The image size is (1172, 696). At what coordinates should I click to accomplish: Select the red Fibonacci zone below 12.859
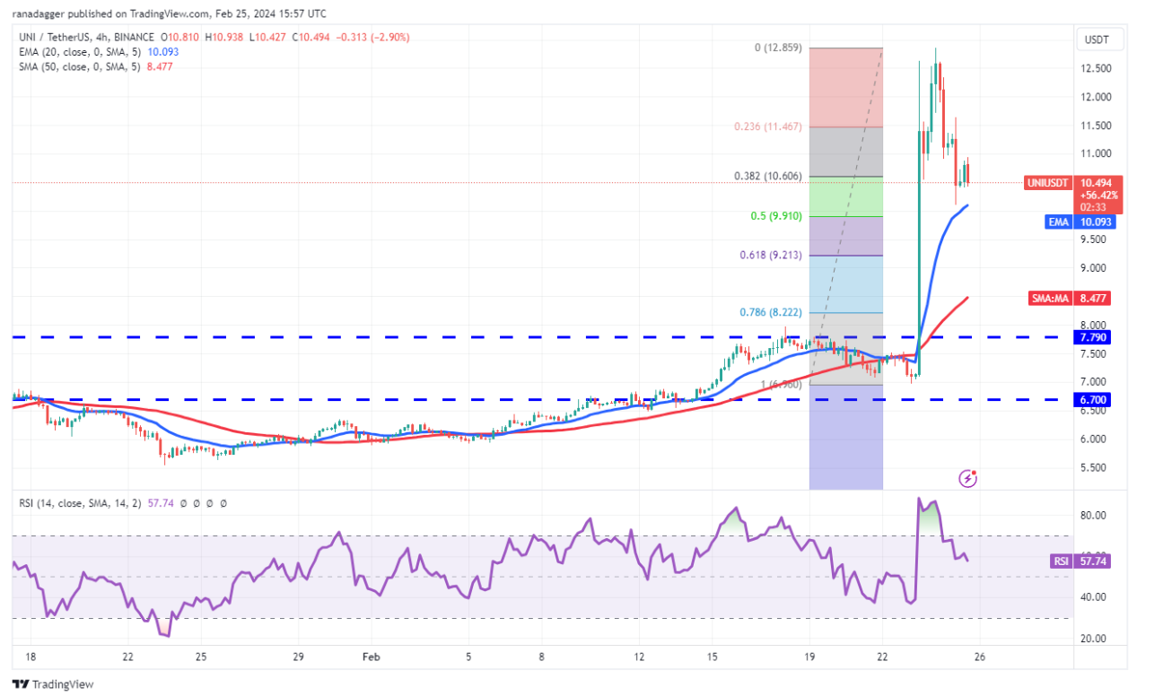pyautogui.click(x=846, y=87)
